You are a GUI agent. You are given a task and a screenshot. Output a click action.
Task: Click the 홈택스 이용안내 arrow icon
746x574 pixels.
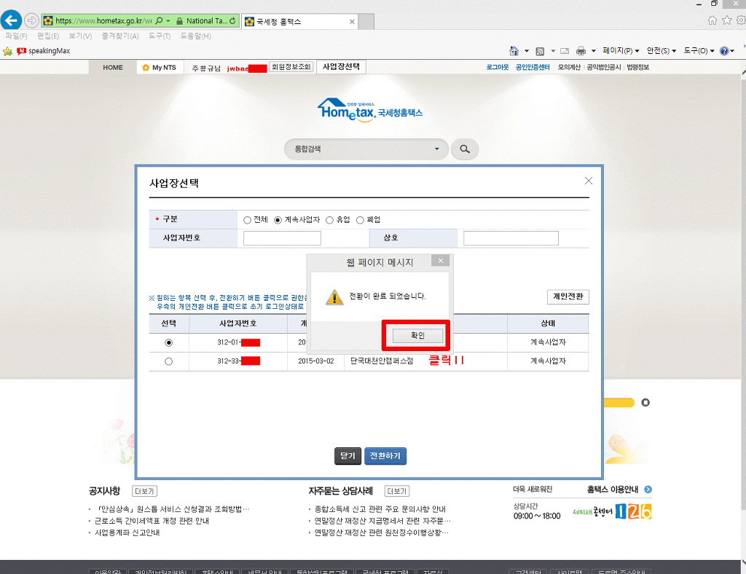click(x=648, y=490)
